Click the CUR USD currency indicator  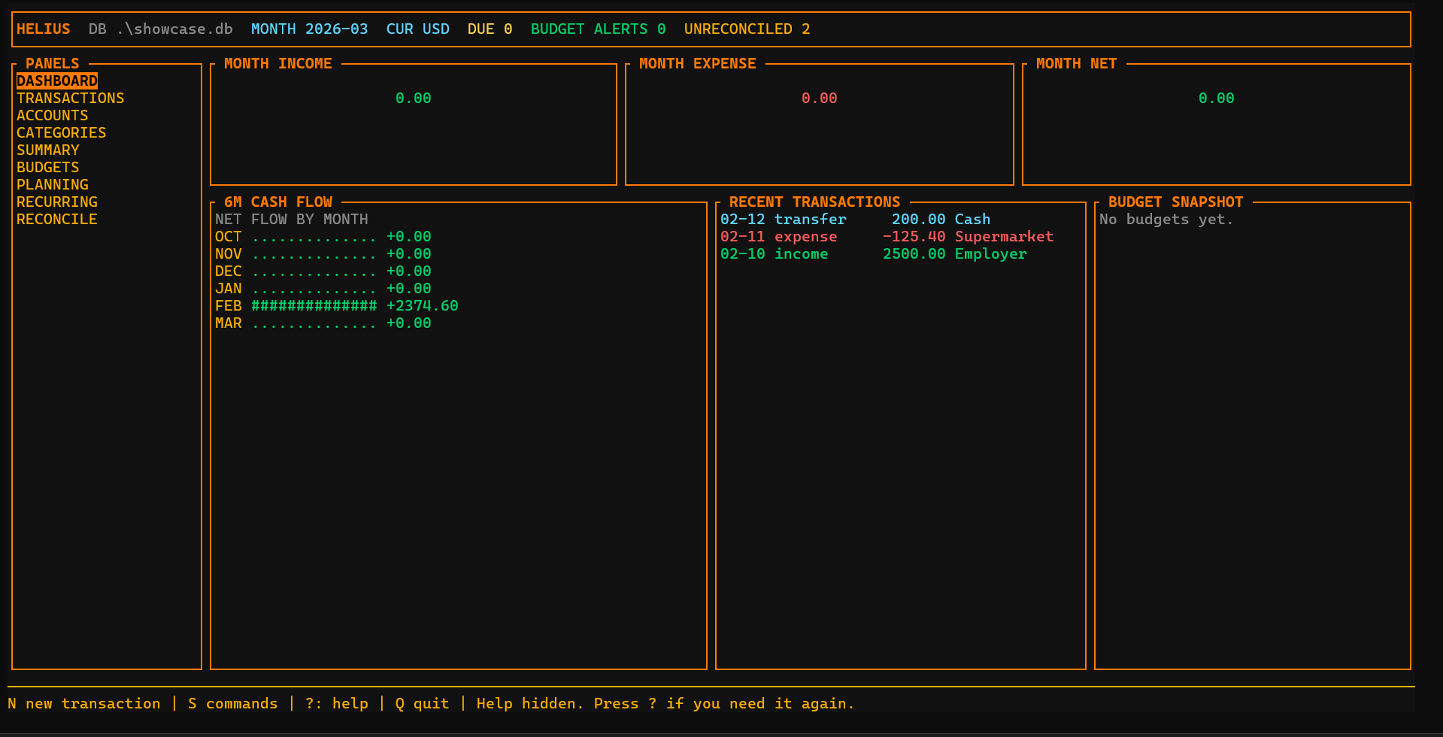coord(418,29)
